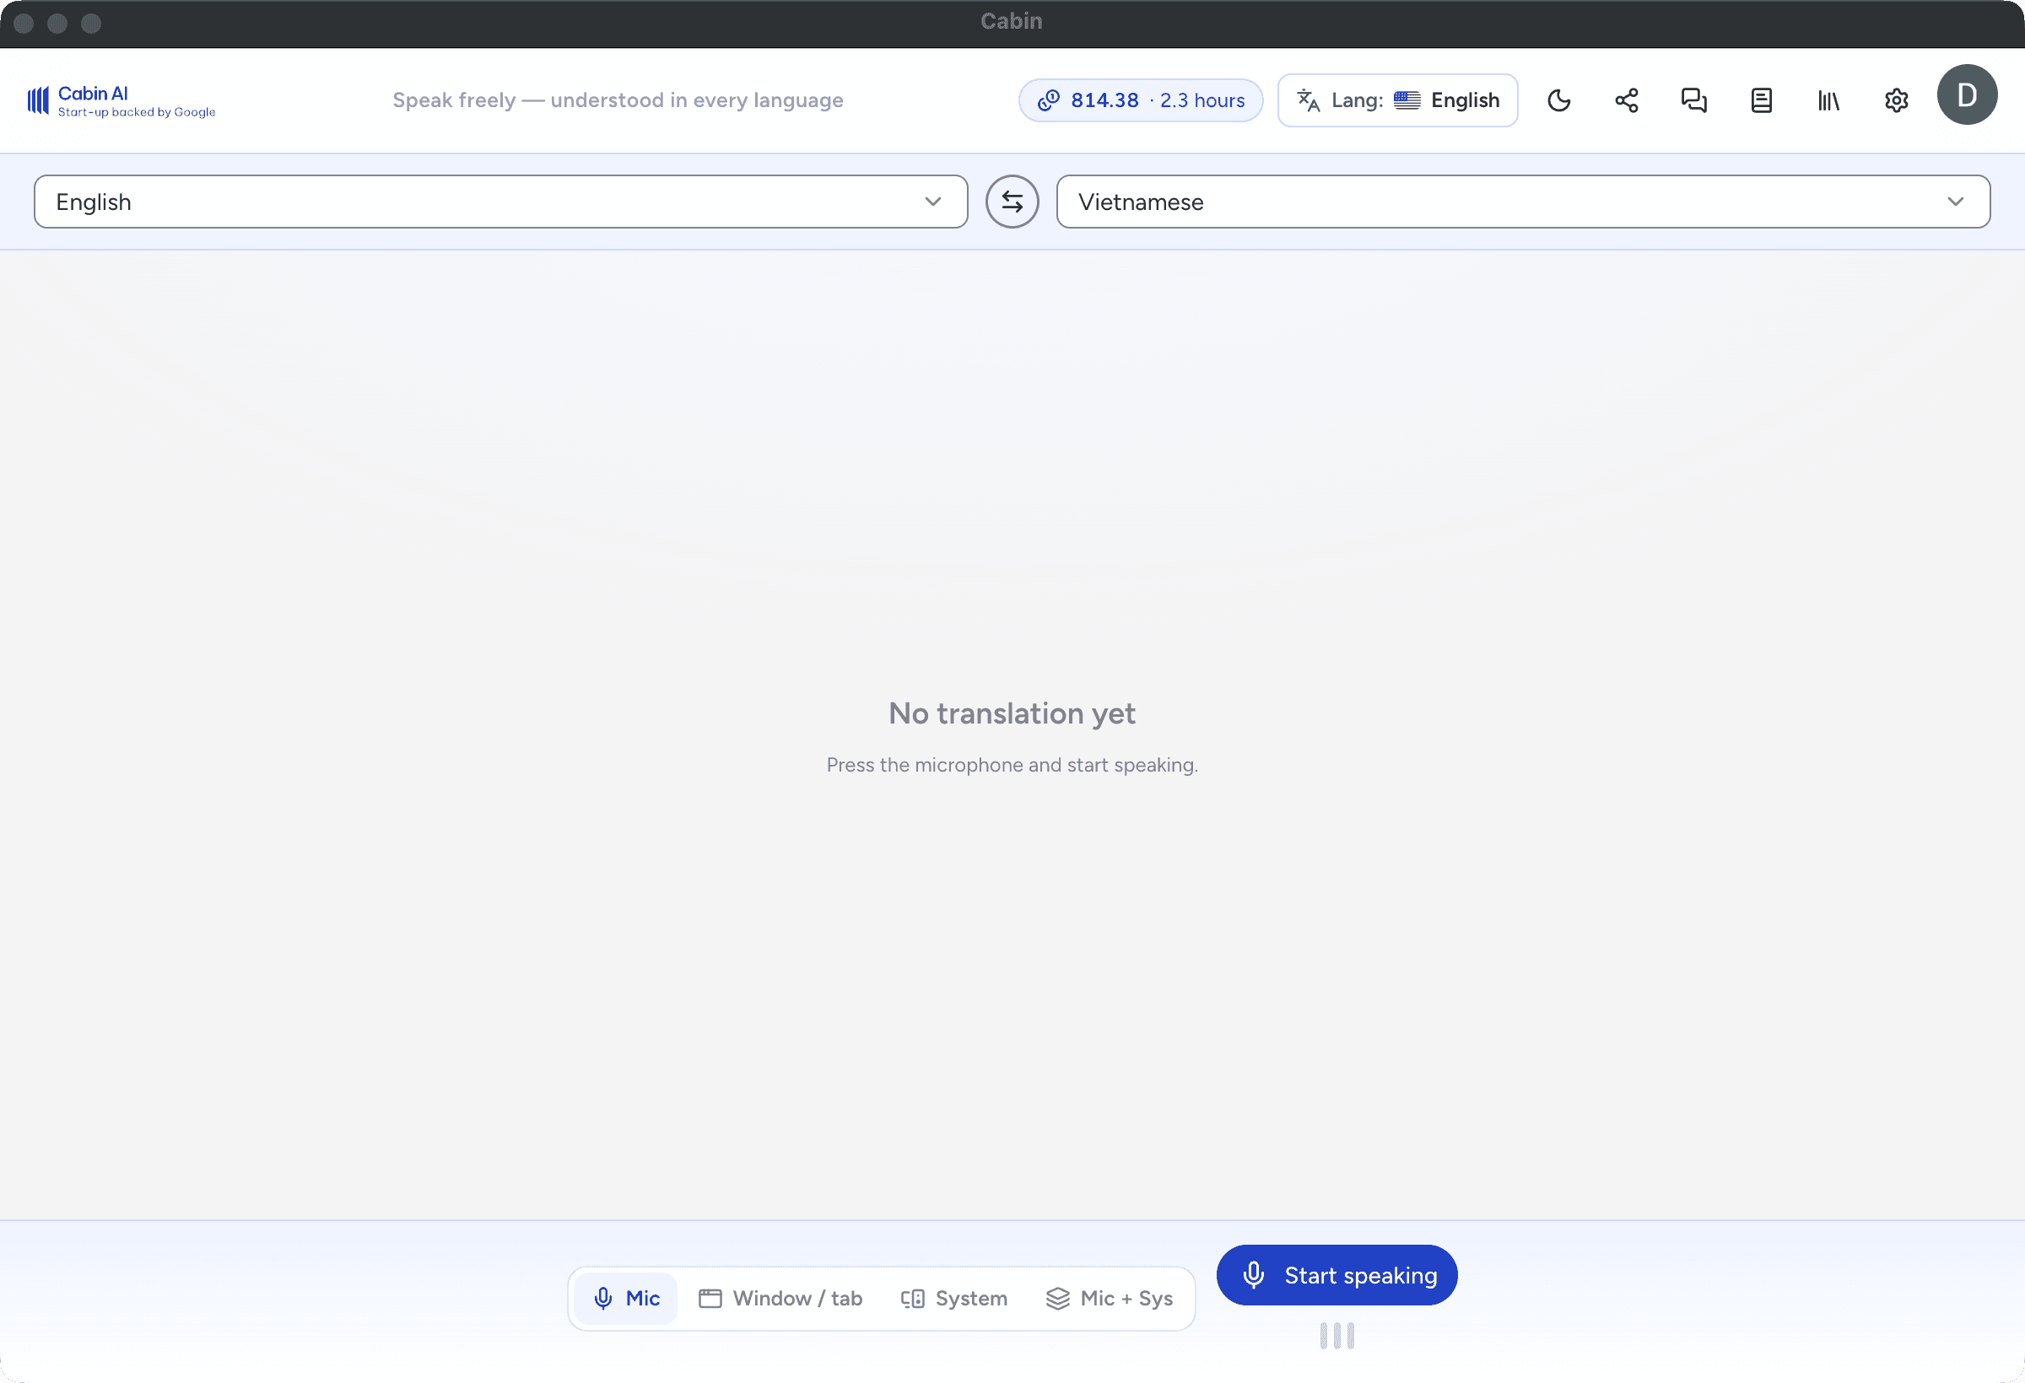Expand the English source language dropdown
This screenshot has height=1383, width=2025.
point(501,202)
